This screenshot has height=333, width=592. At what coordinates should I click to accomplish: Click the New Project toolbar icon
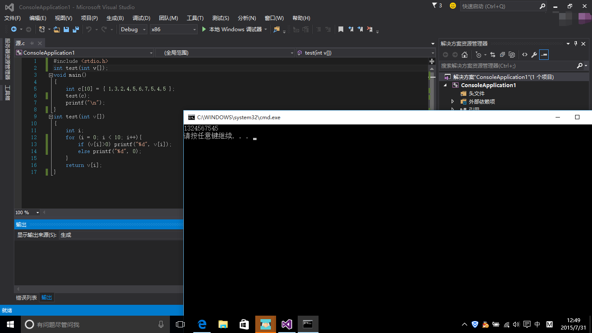(42, 29)
